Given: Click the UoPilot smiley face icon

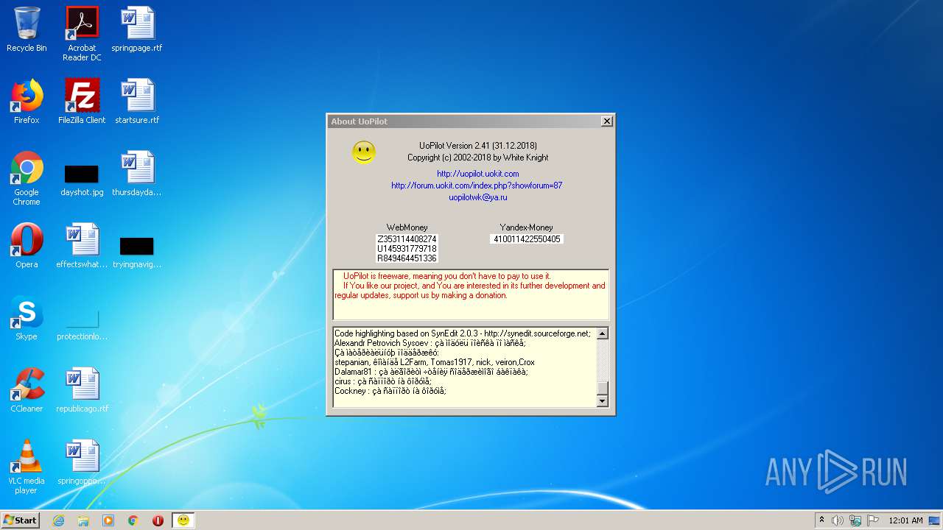Looking at the screenshot, I should [364, 152].
